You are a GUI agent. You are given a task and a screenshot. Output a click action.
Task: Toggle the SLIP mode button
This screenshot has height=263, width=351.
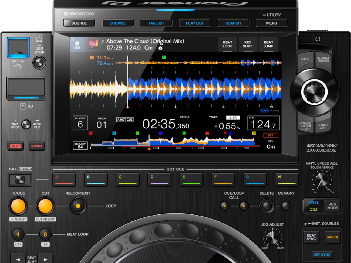click(16, 146)
